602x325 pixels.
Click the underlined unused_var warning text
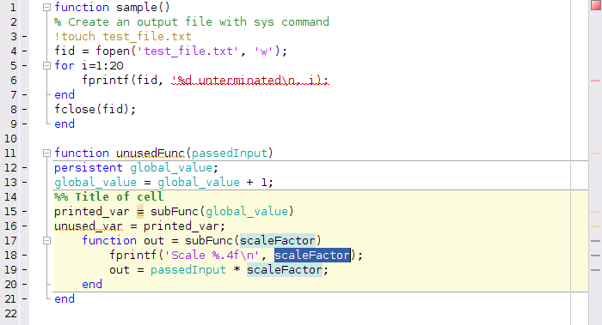point(89,226)
